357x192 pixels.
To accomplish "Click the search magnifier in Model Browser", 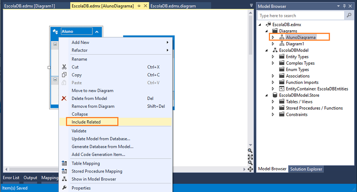I will (349, 15).
